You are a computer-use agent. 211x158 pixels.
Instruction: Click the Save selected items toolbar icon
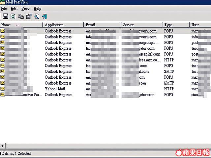(5, 16)
